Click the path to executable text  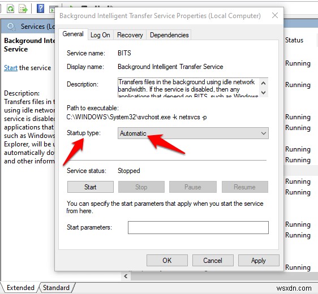pyautogui.click(x=136, y=117)
